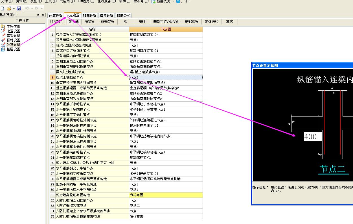Edit the 400 value in the node diagram
This screenshot has height=224, width=353.
[313, 137]
